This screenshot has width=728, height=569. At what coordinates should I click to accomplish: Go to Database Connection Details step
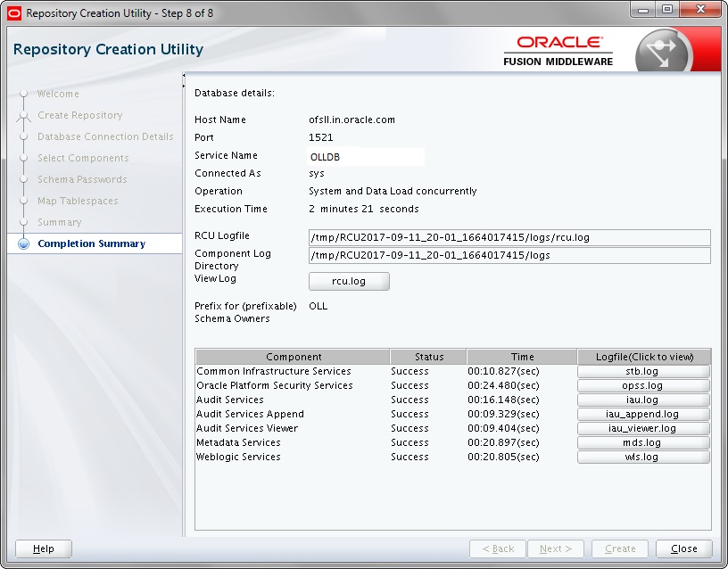(105, 136)
